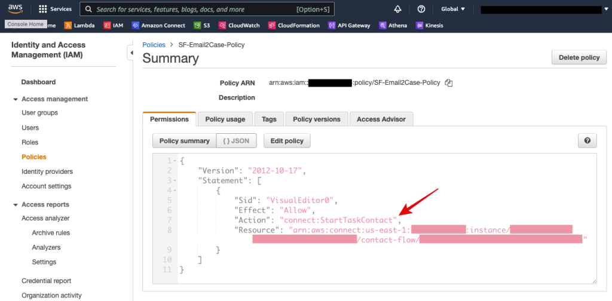Open Users in the sidebar

pyautogui.click(x=30, y=127)
